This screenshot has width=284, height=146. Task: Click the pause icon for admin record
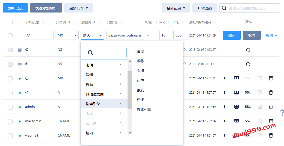click(x=225, y=107)
